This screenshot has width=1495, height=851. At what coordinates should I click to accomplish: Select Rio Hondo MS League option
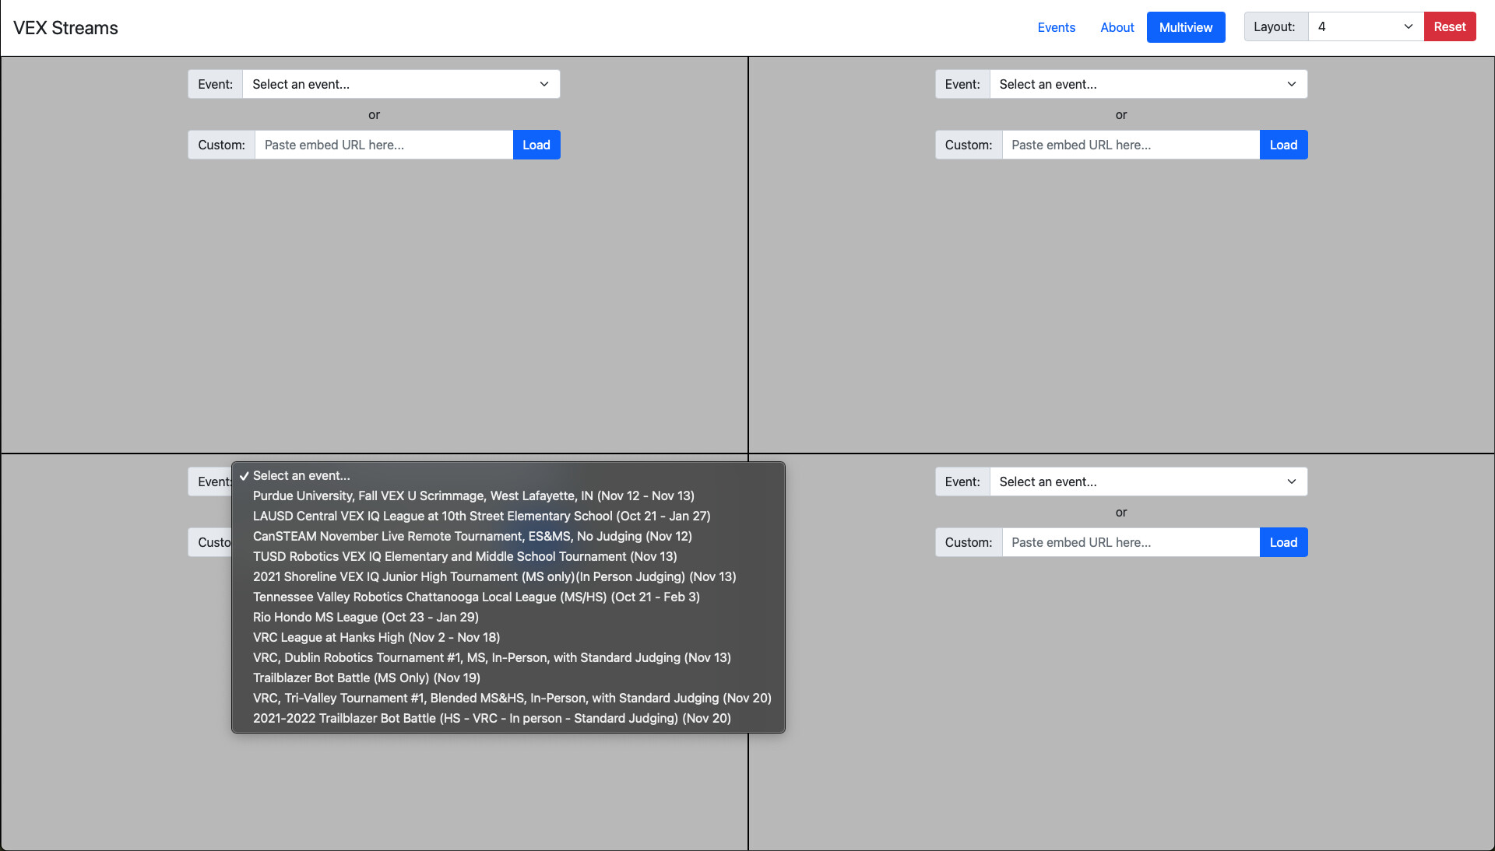(x=365, y=617)
